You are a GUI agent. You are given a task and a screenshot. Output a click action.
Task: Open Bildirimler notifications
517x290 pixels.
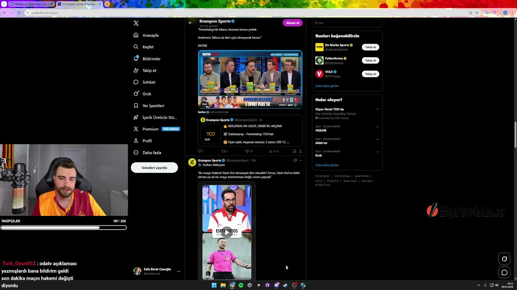(147, 59)
